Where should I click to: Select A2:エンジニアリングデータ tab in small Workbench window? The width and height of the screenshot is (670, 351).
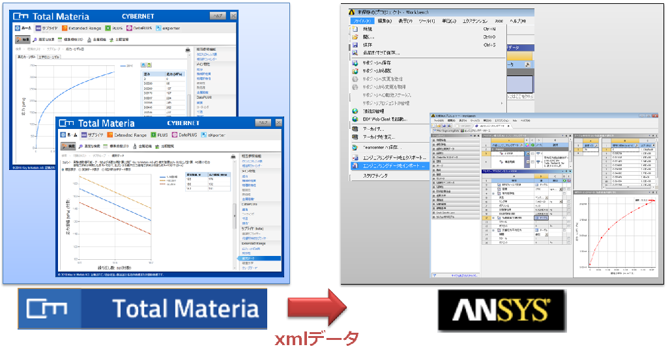point(491,126)
